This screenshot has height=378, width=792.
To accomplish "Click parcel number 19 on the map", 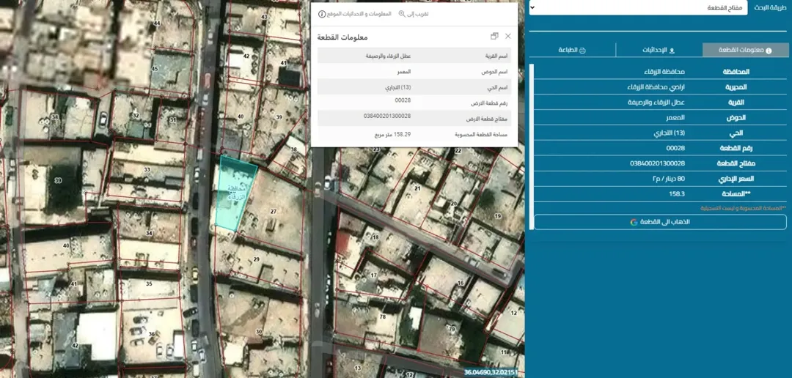I will click(x=498, y=216).
